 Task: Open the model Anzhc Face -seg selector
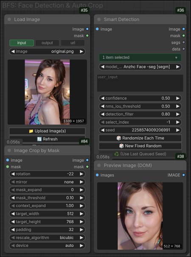(x=140, y=67)
